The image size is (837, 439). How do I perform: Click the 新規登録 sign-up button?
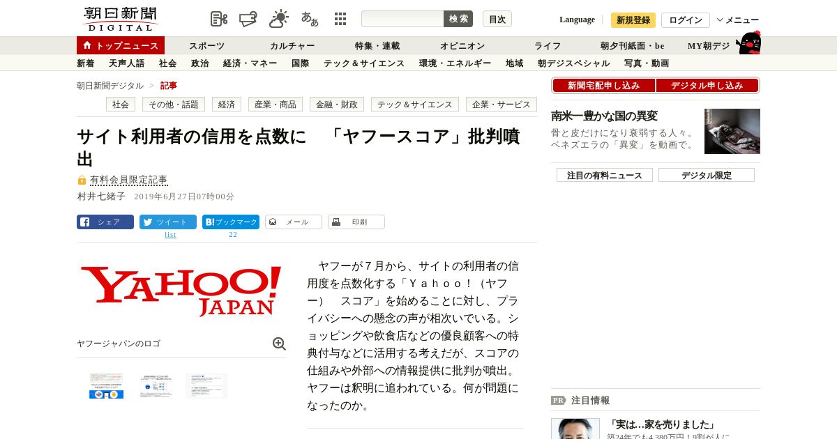633,20
